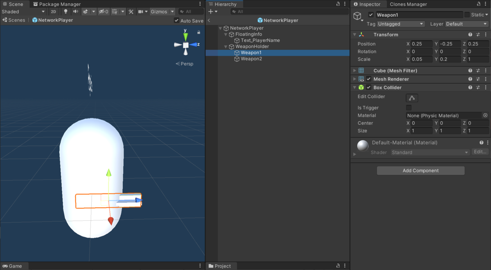Enable the Is Trigger checkbox
This screenshot has height=270, width=491.
409,108
